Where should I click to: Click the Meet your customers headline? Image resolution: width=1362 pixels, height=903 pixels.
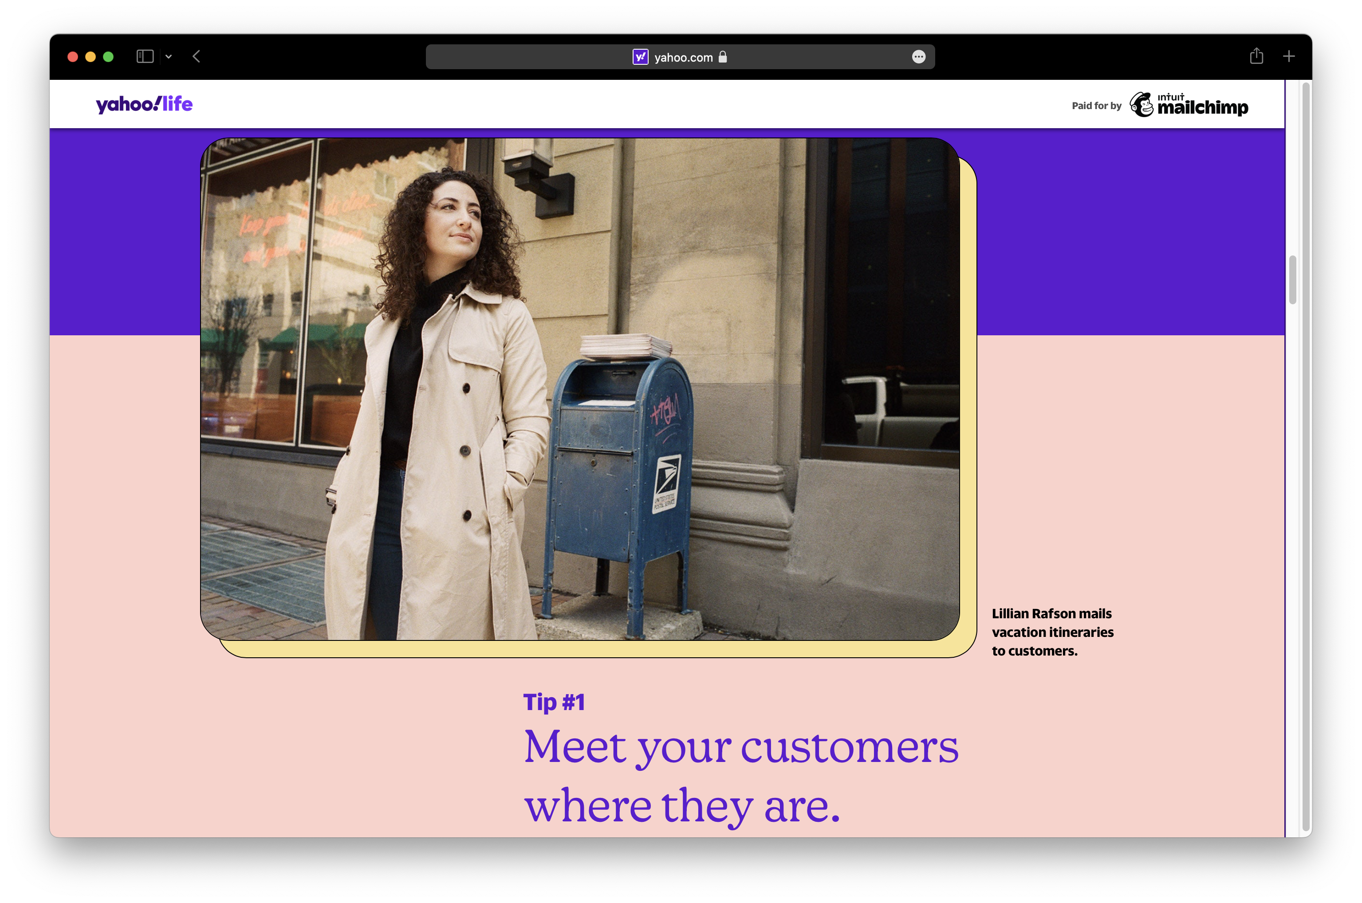click(x=740, y=775)
